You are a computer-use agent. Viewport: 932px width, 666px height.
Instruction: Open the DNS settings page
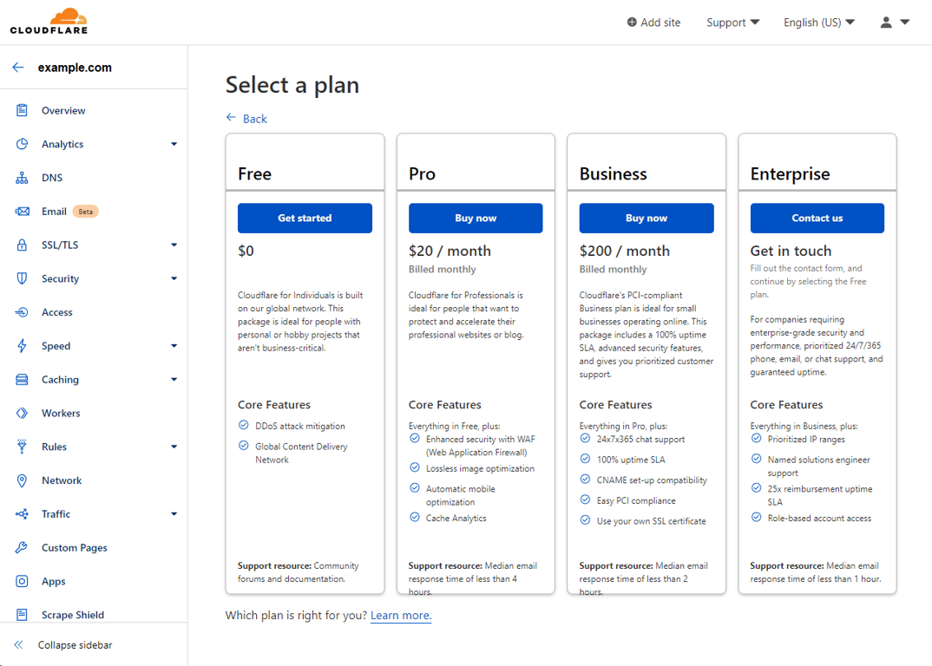[x=54, y=177]
